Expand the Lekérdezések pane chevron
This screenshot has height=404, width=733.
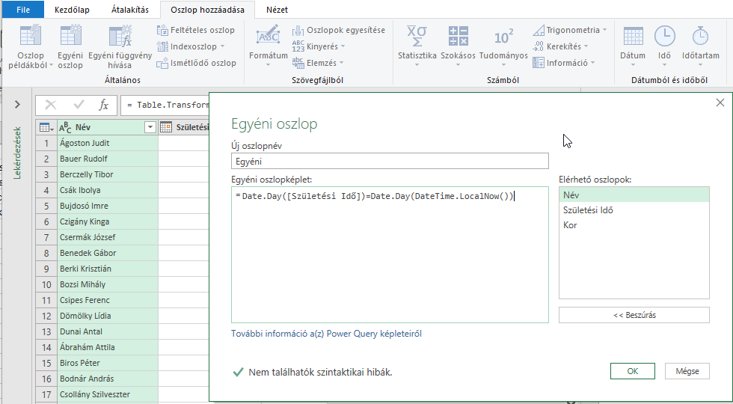click(17, 104)
